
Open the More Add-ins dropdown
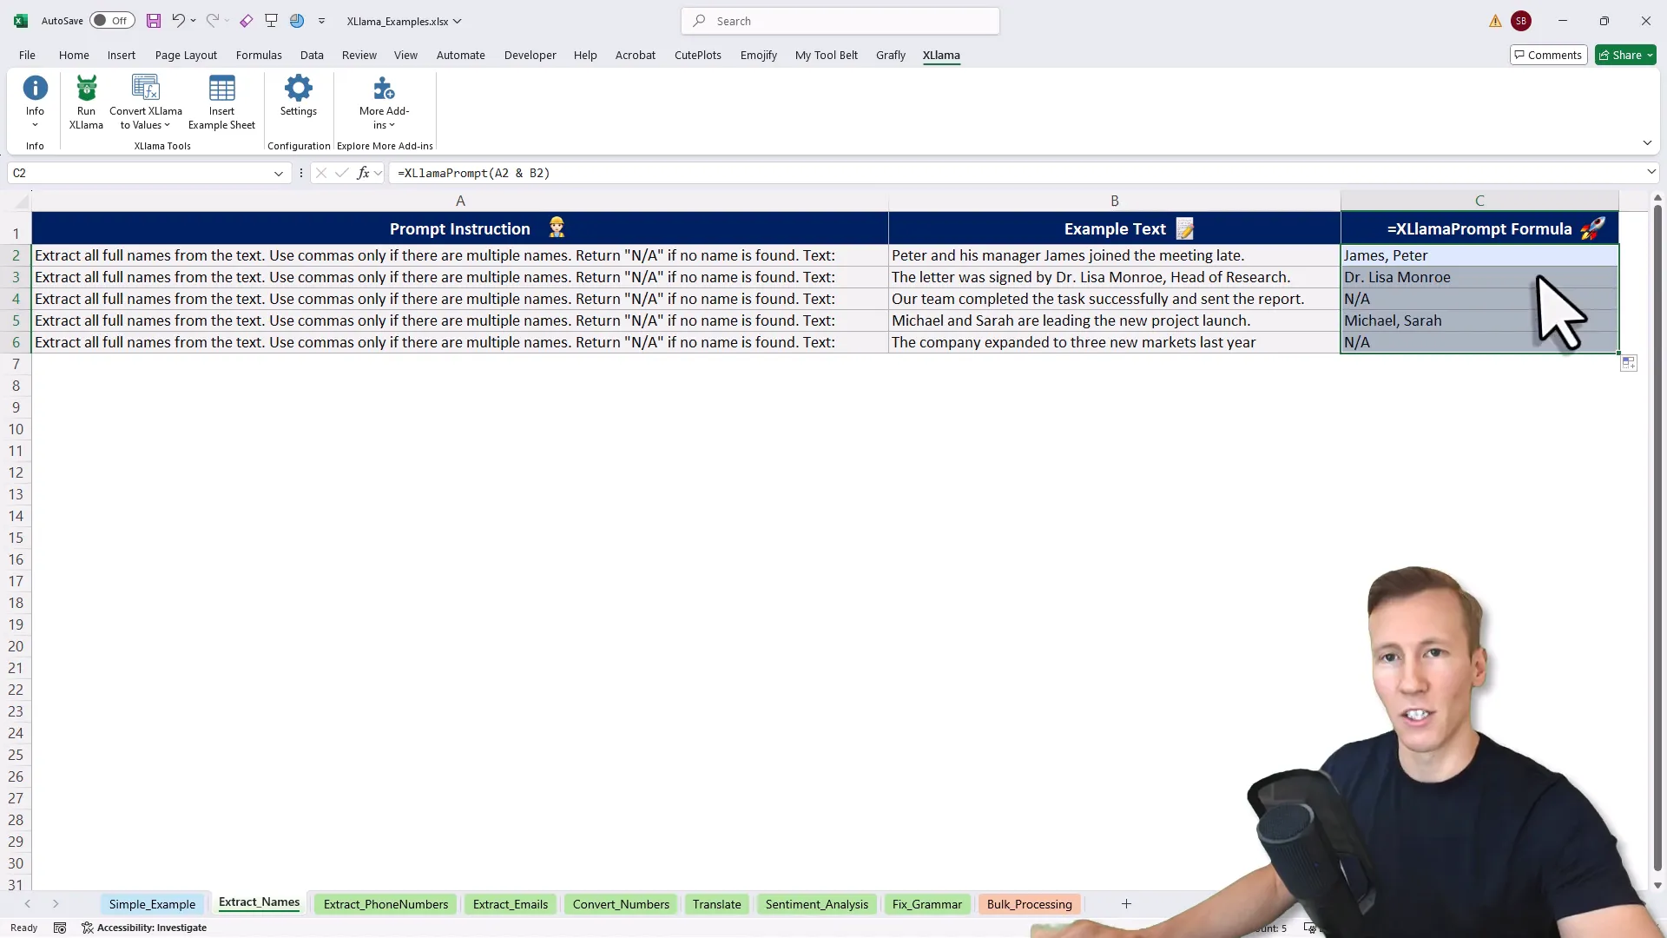384,118
